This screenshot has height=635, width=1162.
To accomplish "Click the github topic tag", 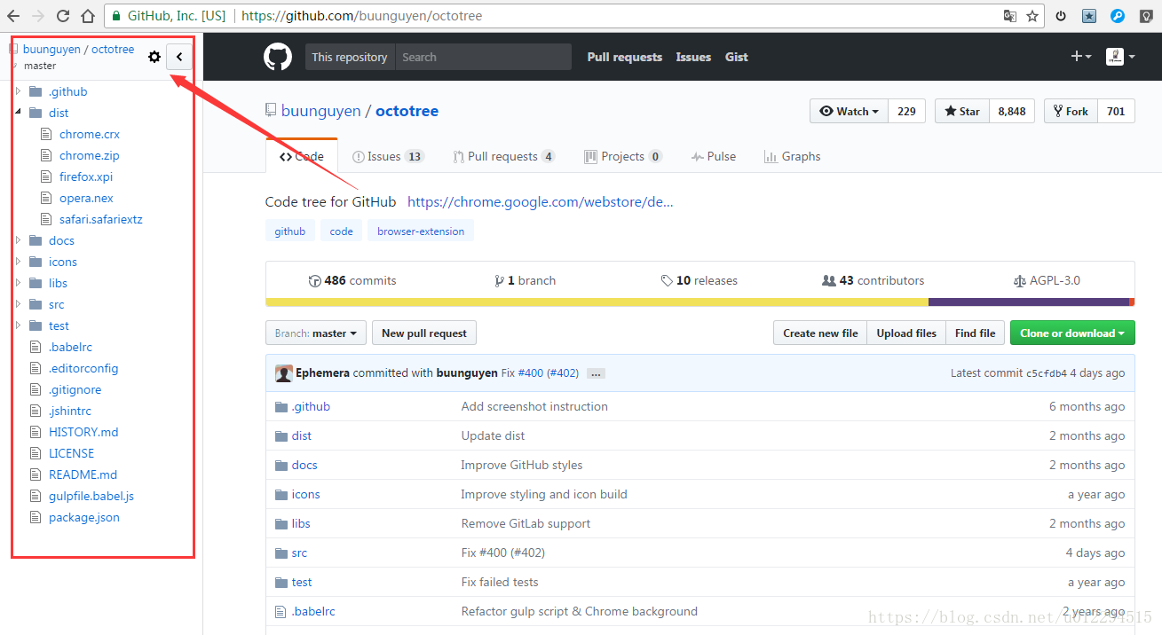I will pyautogui.click(x=289, y=231).
